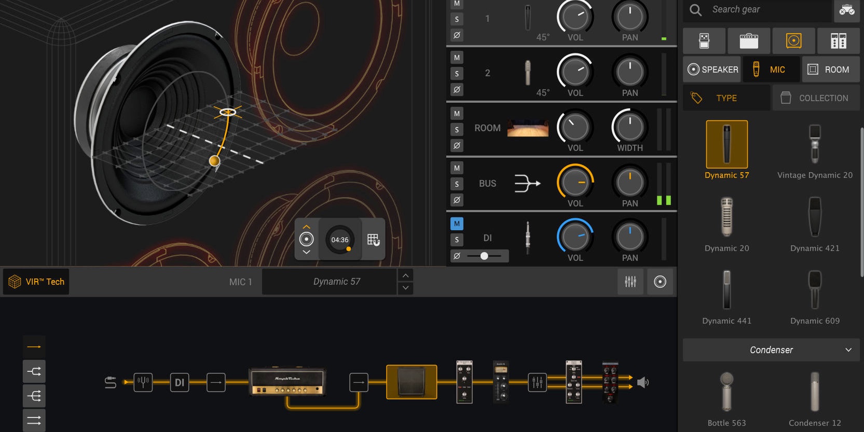The height and width of the screenshot is (432, 864).
Task: Unmute the DI channel
Action: 457,224
